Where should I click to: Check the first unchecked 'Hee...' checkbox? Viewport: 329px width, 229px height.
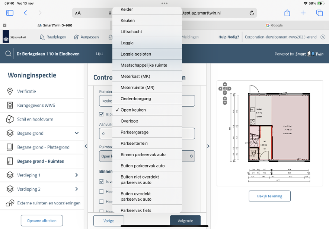pyautogui.click(x=101, y=192)
